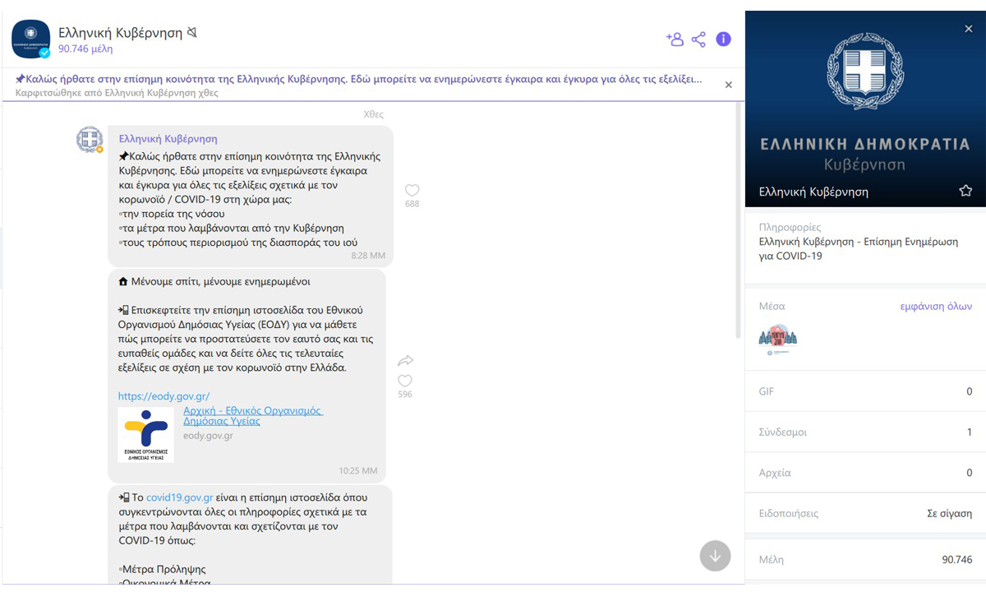Click the media thumbnail in Μέσα section
The height and width of the screenshot is (592, 986).
(778, 338)
